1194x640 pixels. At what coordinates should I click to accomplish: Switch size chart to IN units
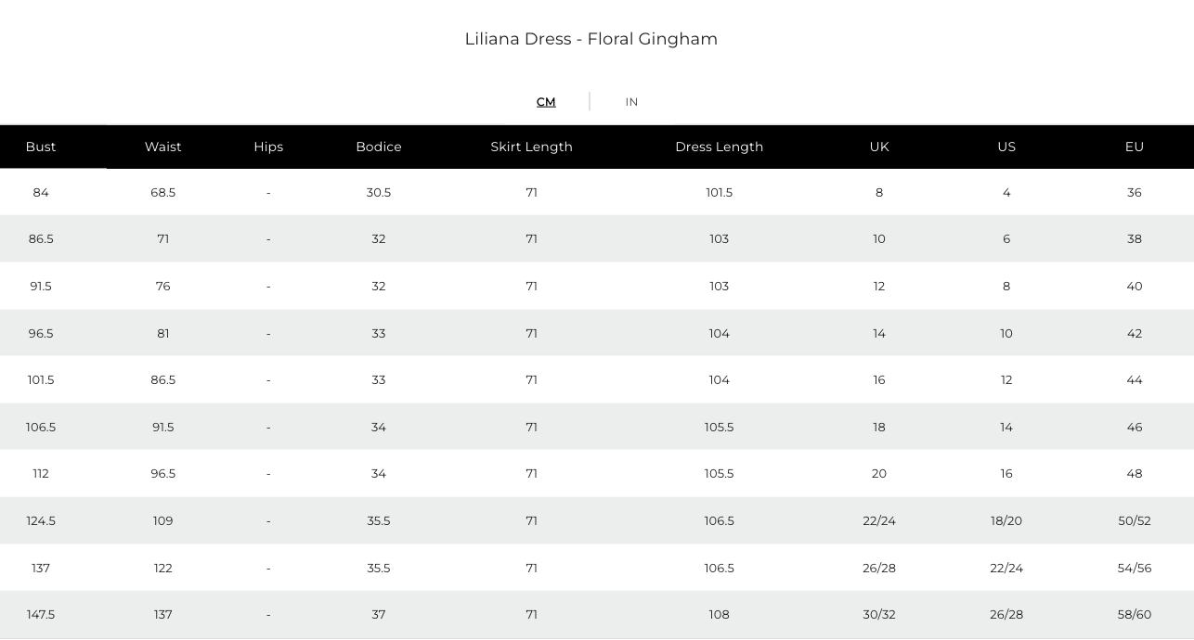(631, 102)
